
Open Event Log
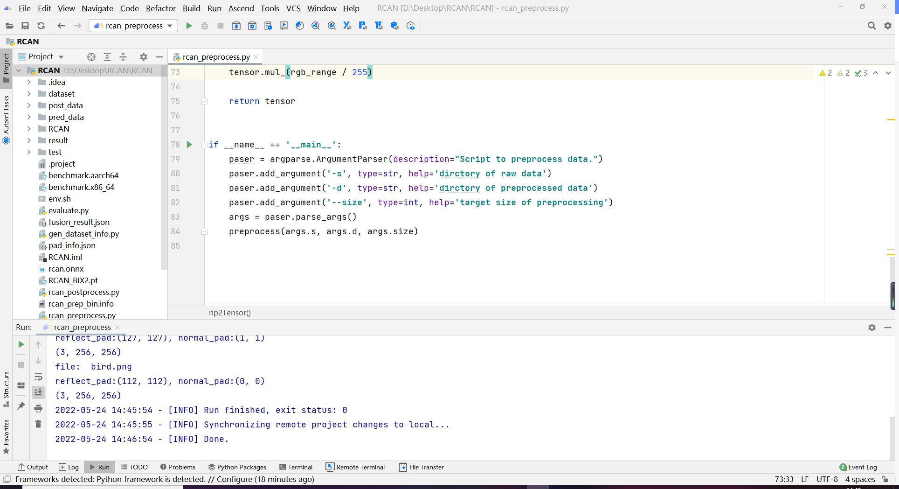858,467
